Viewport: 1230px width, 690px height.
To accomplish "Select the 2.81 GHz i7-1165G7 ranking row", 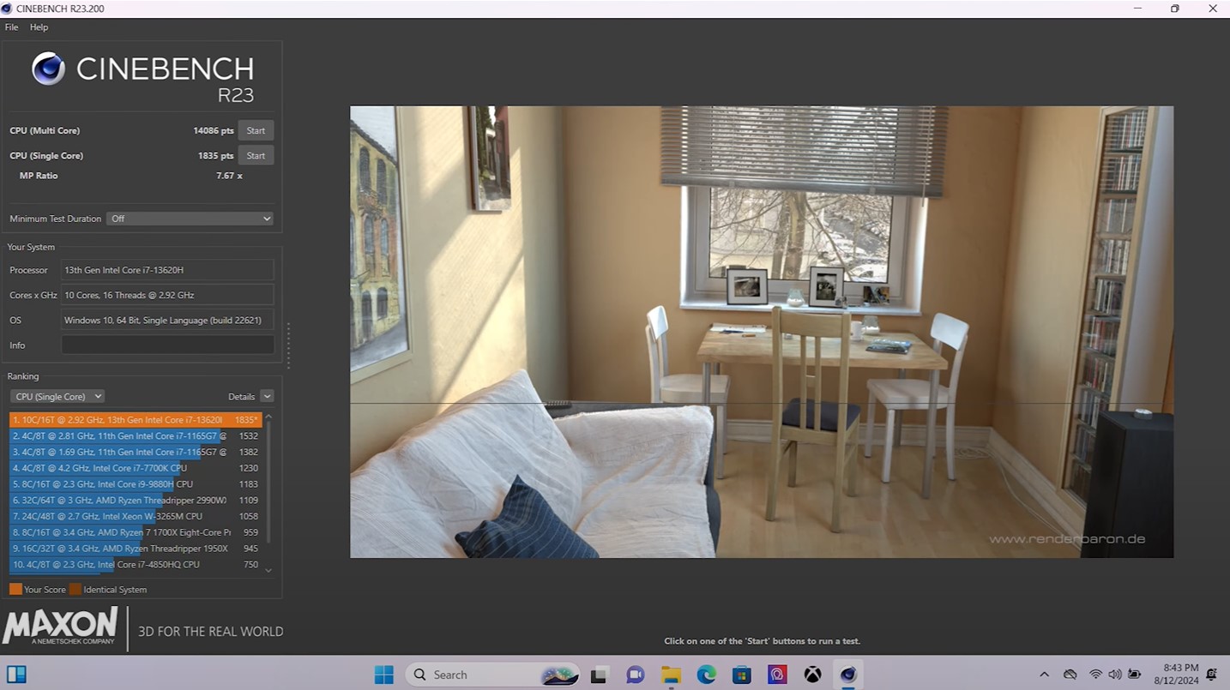I will [136, 435].
